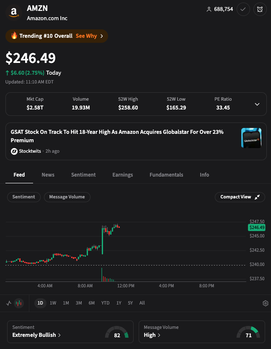The width and height of the screenshot is (271, 349).
Task: Click the 688,754 watchers count
Action: [223, 9]
